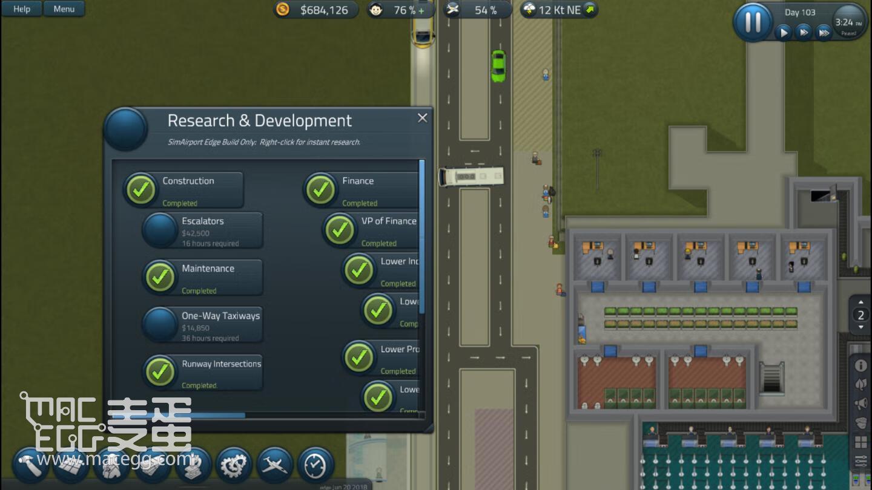Click the passenger satisfaction face icon

[376, 10]
